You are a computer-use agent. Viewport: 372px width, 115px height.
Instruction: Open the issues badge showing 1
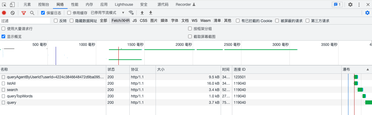(x=338, y=5)
